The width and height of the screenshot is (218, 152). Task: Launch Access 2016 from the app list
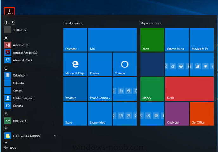pos(20,45)
